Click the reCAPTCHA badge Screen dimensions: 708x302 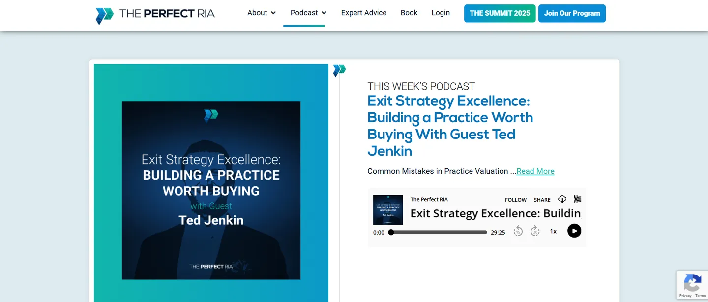pyautogui.click(x=692, y=285)
